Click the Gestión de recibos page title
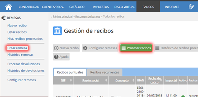This screenshot has height=97, width=198. tap(89, 31)
